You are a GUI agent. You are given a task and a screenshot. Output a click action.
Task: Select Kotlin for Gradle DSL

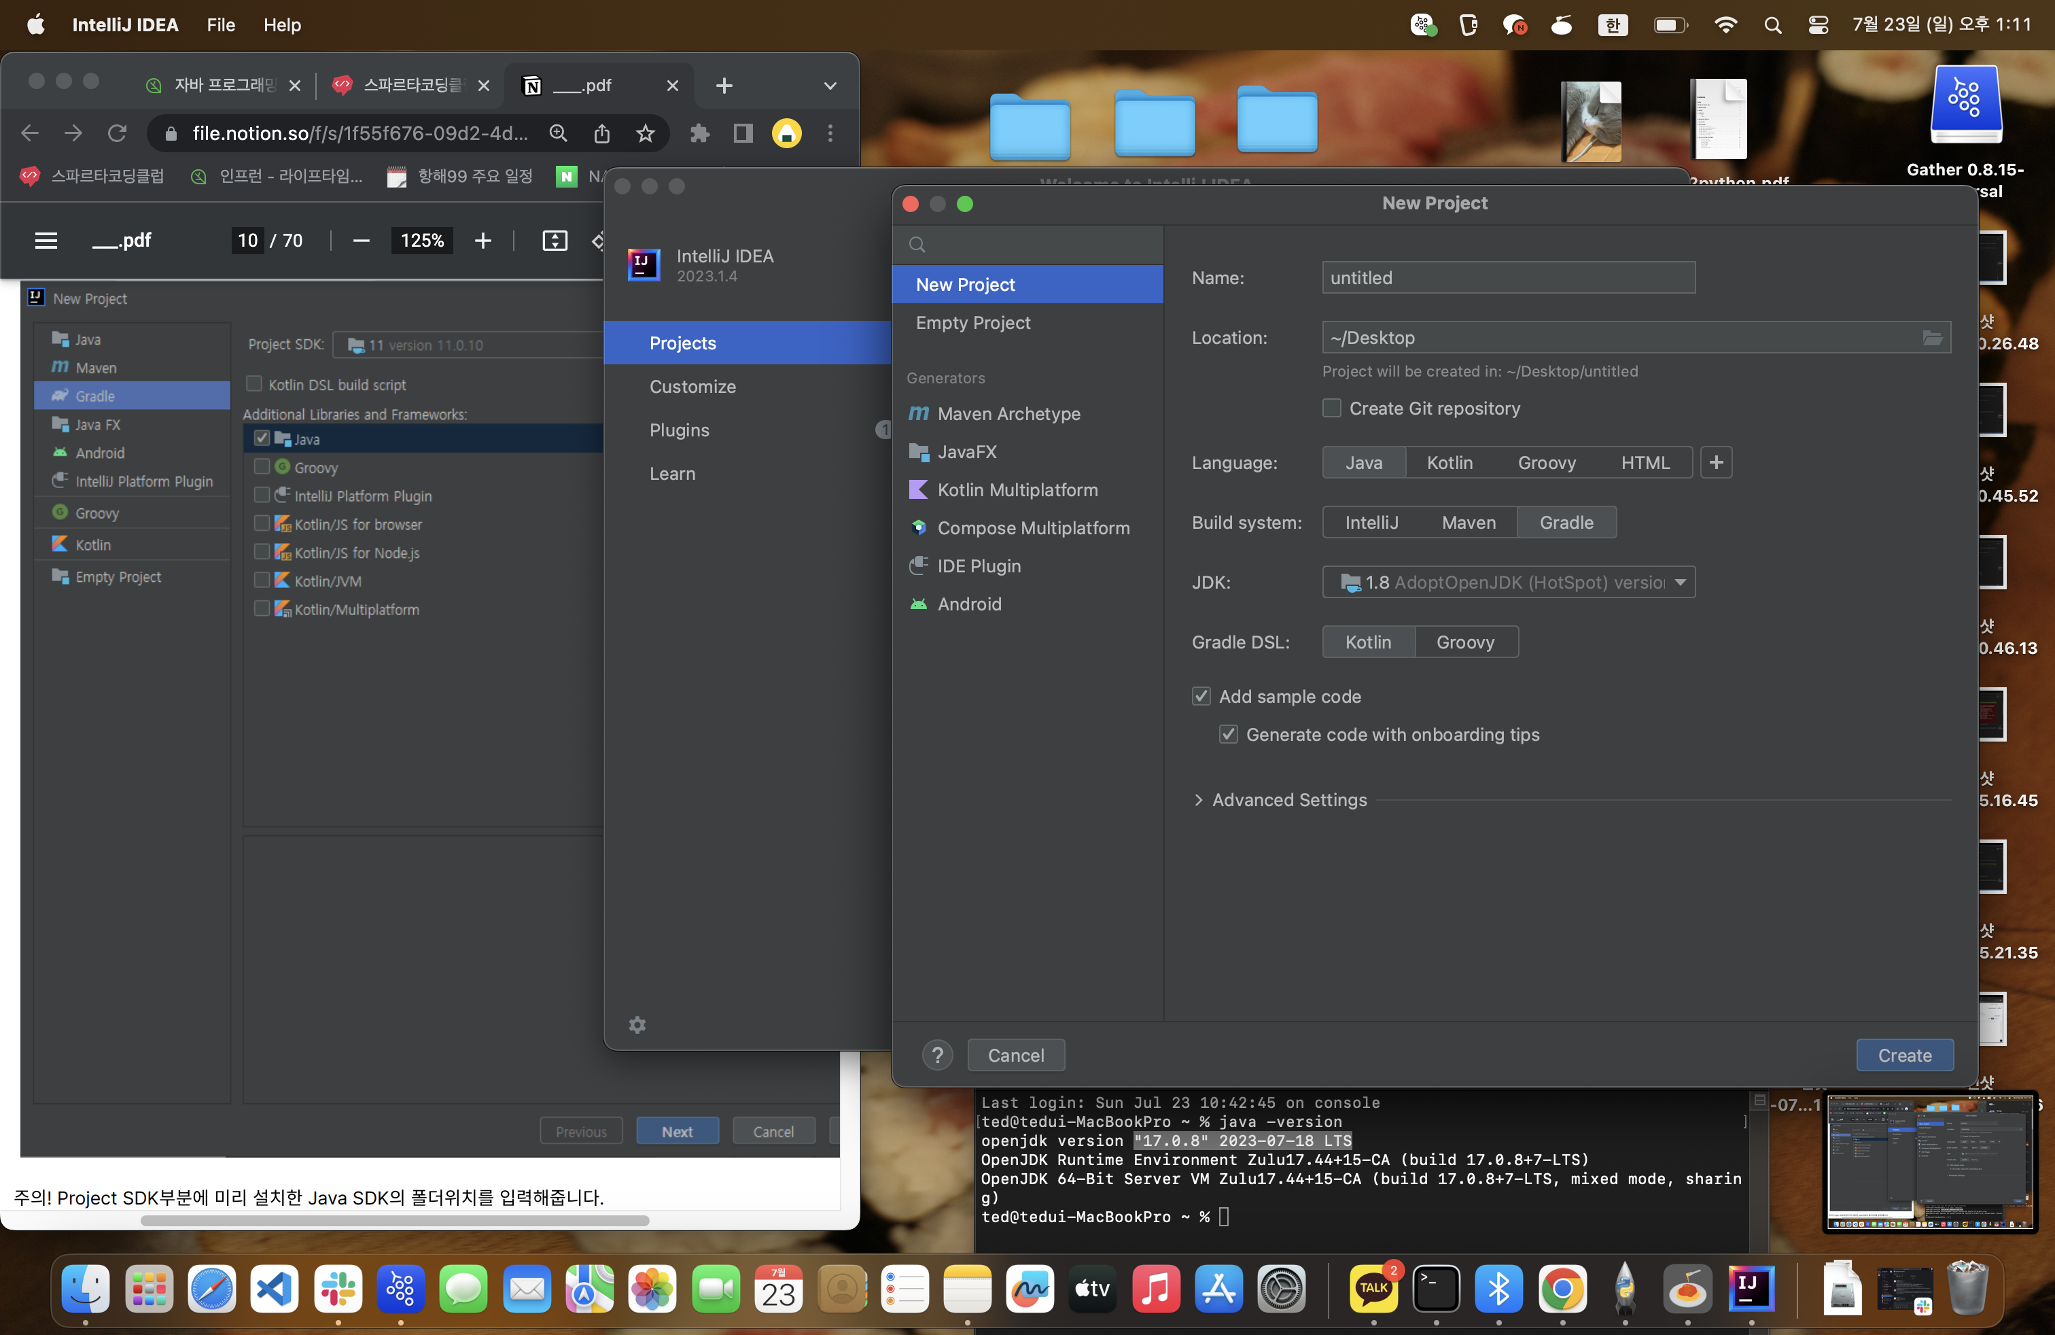pos(1369,642)
